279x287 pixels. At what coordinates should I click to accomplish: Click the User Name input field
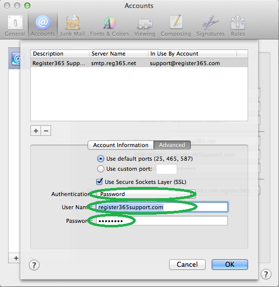(x=162, y=207)
